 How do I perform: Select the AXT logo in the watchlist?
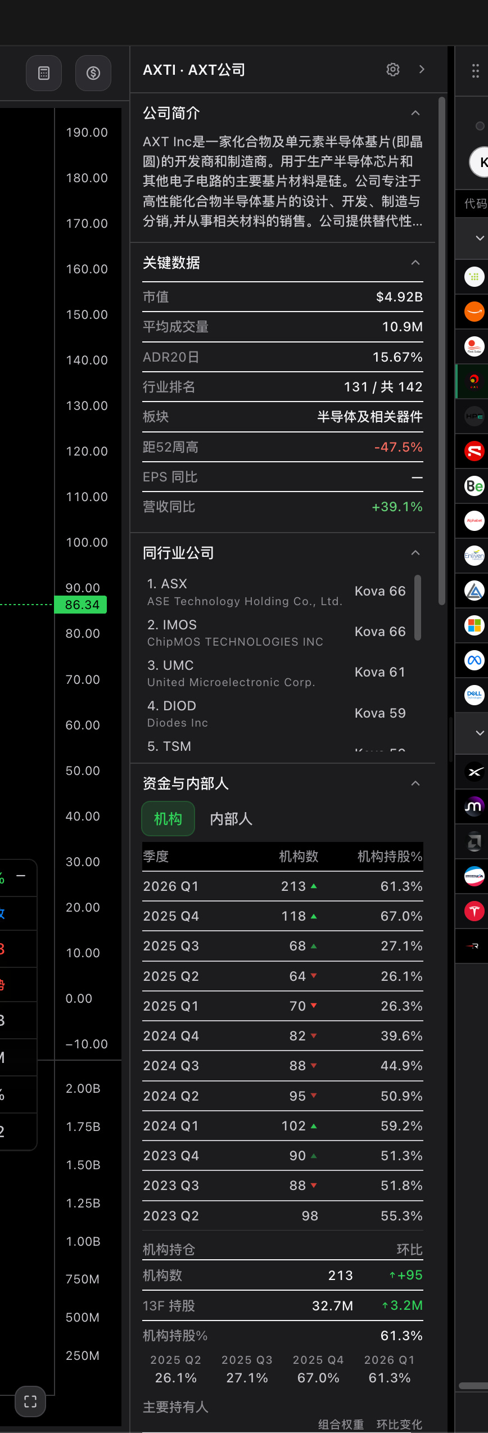(x=475, y=381)
